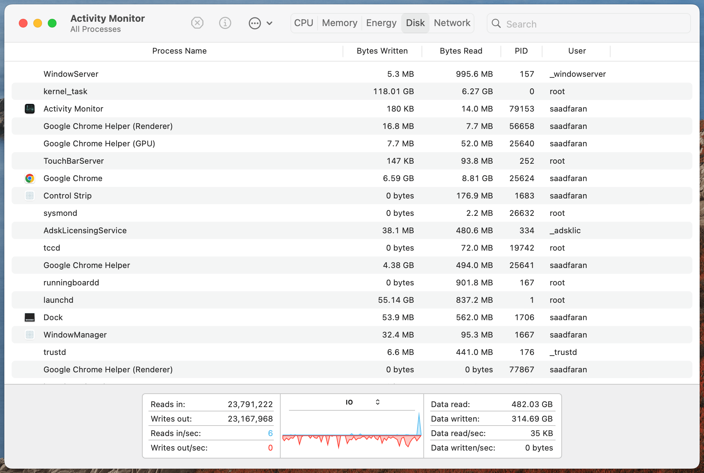Open process info with the i icon
This screenshot has width=704, height=473.
point(225,23)
